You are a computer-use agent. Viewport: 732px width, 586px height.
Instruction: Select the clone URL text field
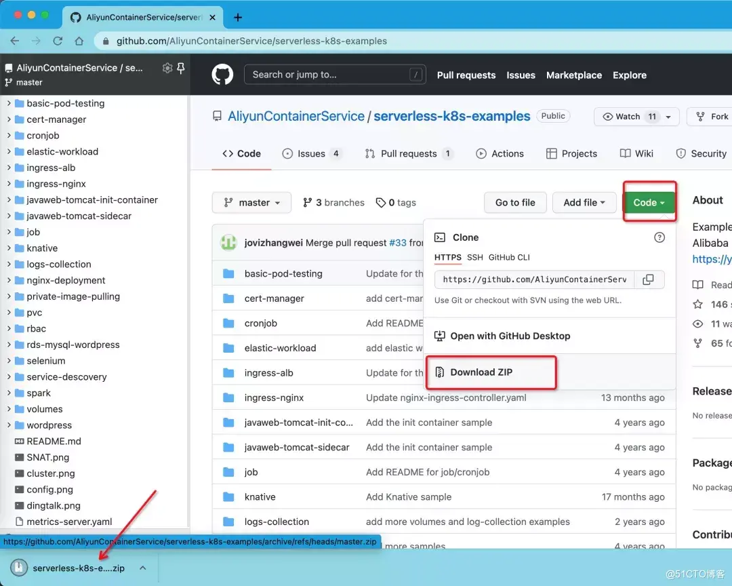coord(535,279)
